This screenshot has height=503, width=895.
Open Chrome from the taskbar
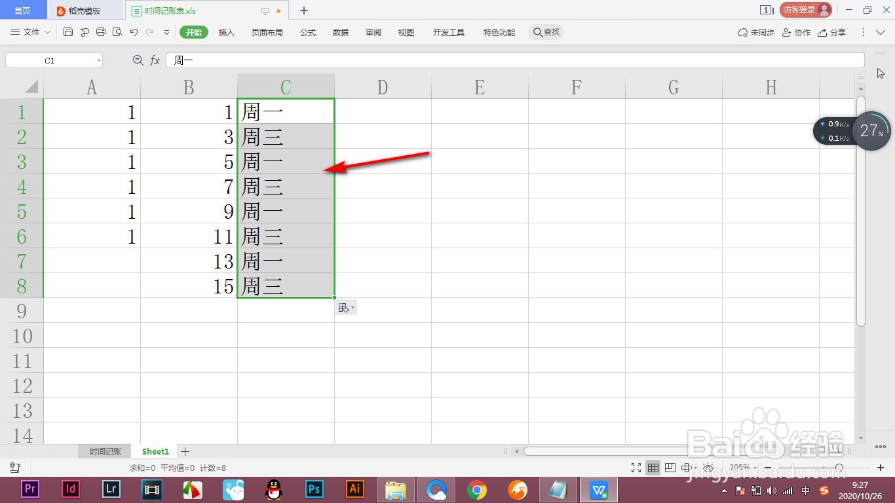pyautogui.click(x=477, y=489)
